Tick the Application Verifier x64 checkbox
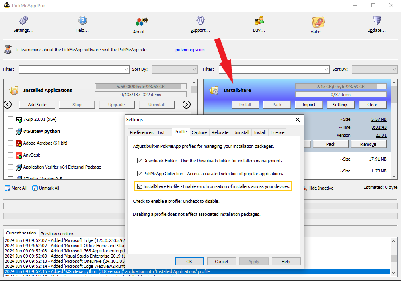Viewport: 401px width, 281px height. click(x=10, y=167)
